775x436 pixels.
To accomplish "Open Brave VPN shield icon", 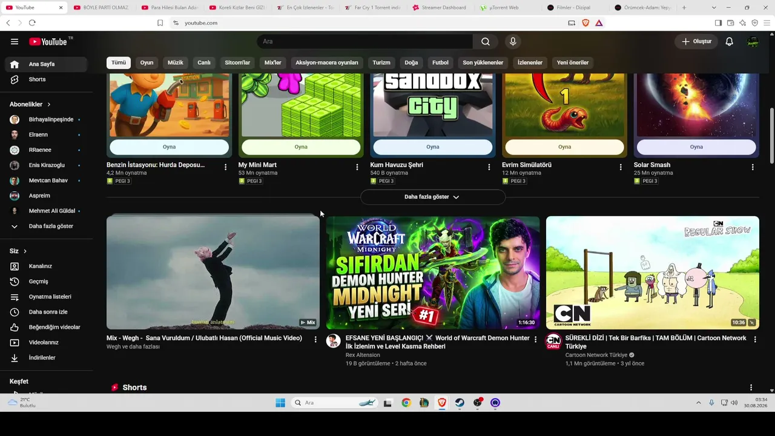I will [x=754, y=23].
